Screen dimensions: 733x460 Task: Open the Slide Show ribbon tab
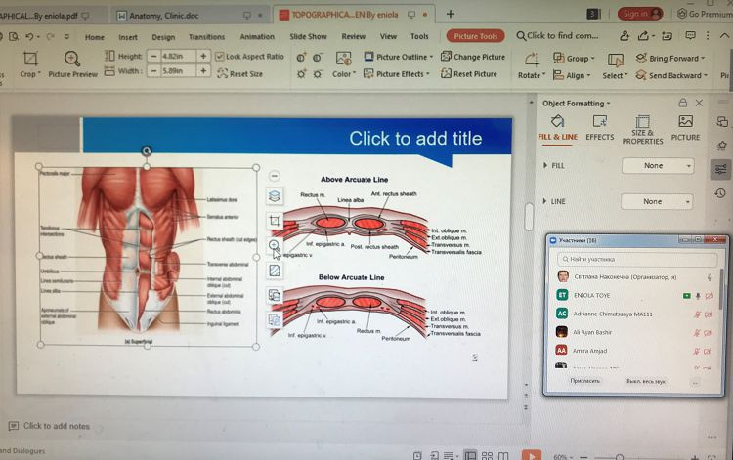point(308,36)
